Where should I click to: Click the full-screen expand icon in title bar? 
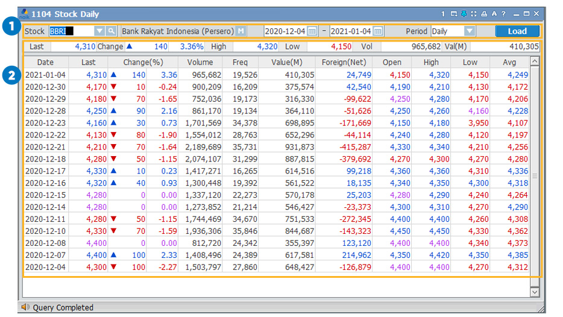473,14
